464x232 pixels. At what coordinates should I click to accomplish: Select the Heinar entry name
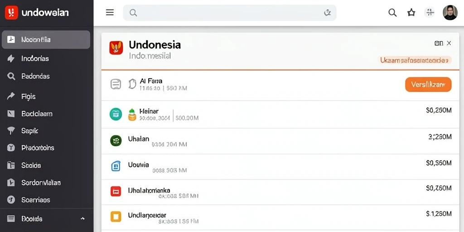[149, 111]
